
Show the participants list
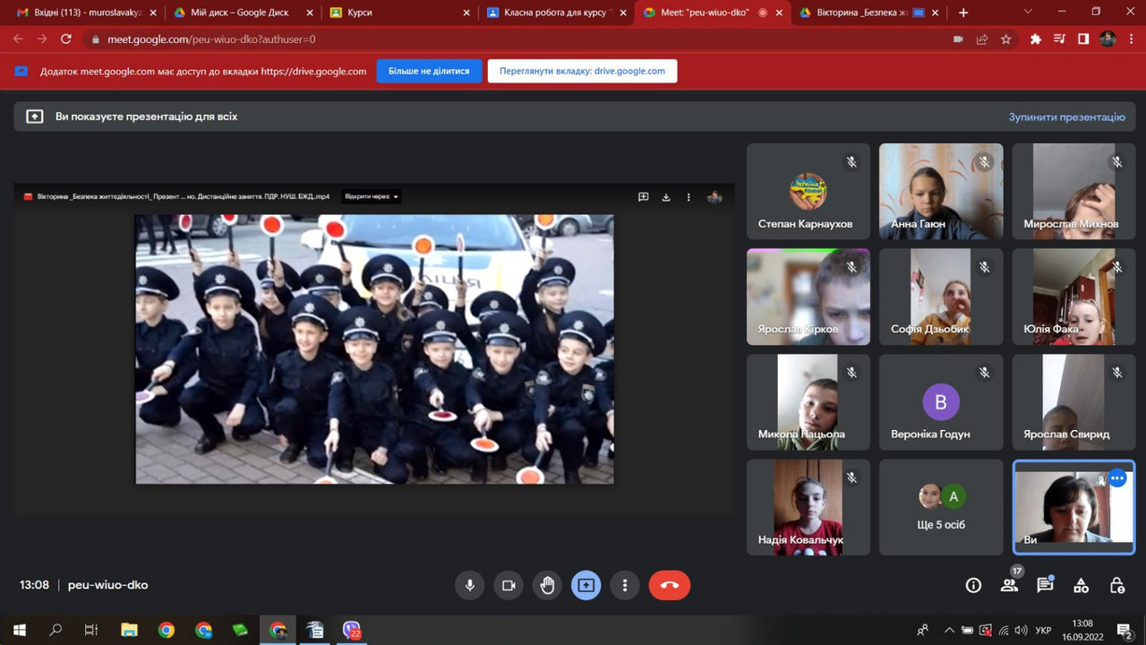click(x=1009, y=585)
